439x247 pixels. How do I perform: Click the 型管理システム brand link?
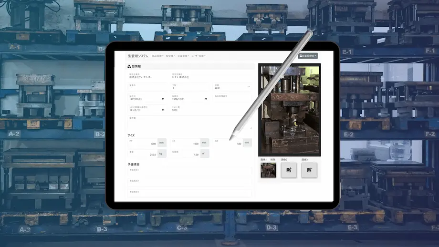tap(138, 56)
